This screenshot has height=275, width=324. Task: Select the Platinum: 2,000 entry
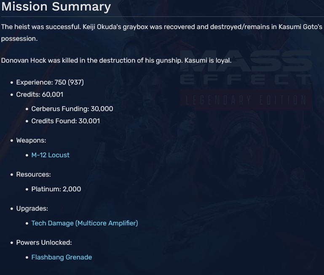[x=56, y=189]
